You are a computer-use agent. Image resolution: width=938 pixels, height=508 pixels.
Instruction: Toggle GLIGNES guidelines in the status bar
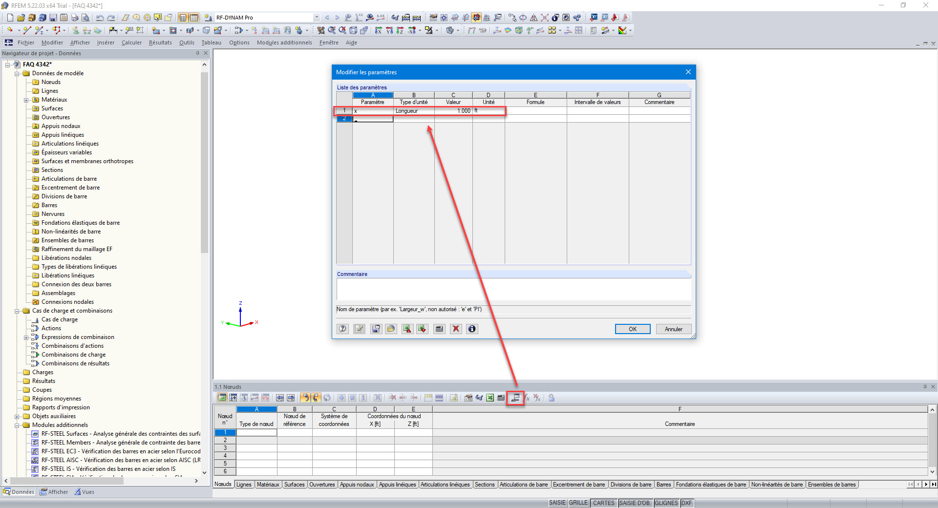pos(666,503)
